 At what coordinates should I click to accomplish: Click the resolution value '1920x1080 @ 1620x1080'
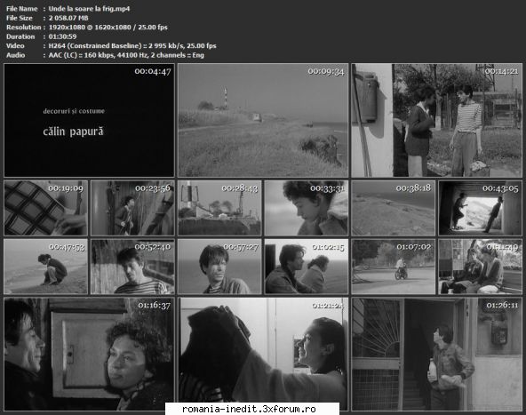click(x=90, y=28)
